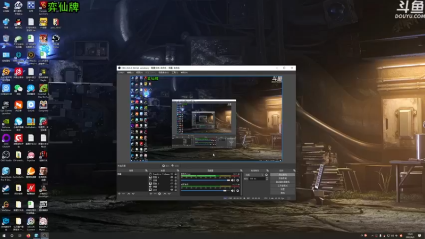This screenshot has height=239, width=425.
Task: Open the YY desktop shortcut
Action: coord(44,23)
